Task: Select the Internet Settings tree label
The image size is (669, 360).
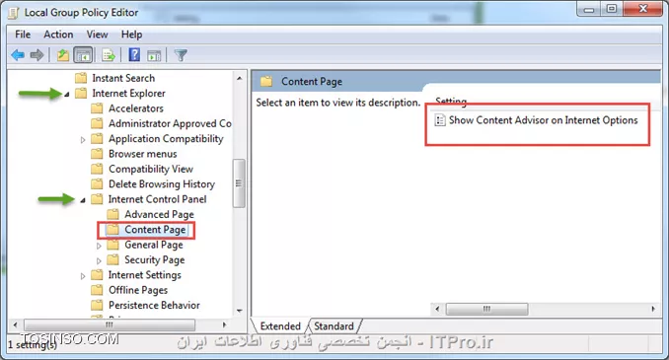Action: (145, 275)
